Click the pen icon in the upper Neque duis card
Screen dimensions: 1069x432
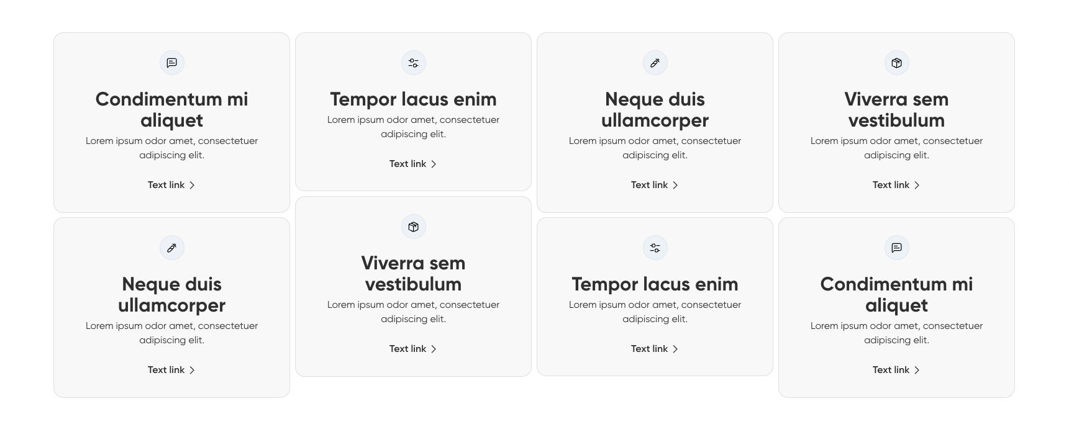pos(655,63)
